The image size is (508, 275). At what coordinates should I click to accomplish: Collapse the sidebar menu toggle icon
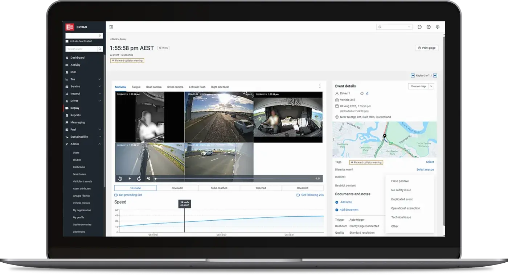[111, 27]
